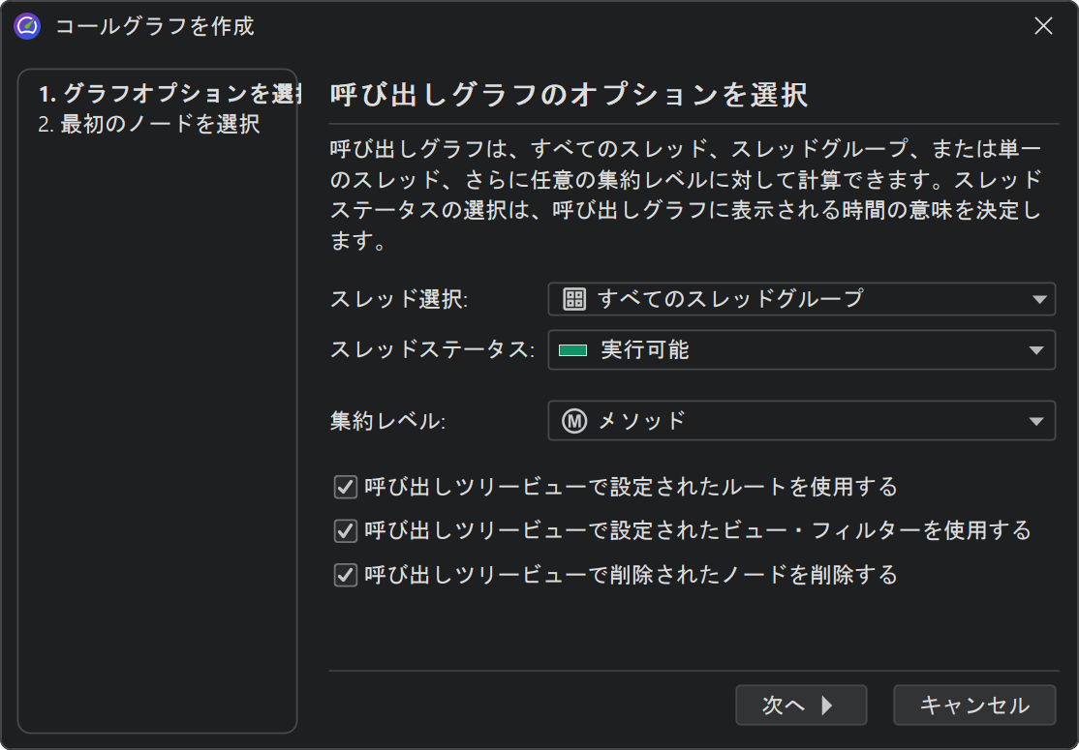The width and height of the screenshot is (1079, 750).
Task: Click the キャンセル button
Action: 974,705
